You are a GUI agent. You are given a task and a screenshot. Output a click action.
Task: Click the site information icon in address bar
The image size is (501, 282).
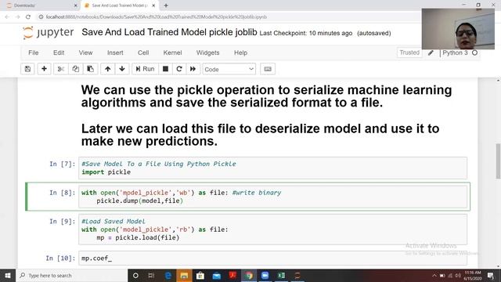41,17
